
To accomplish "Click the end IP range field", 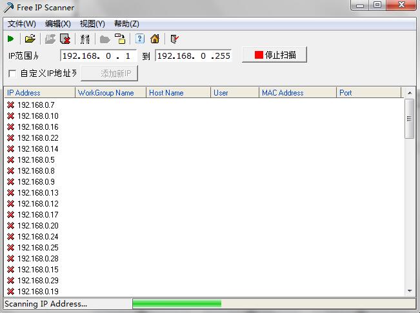I will [x=194, y=56].
